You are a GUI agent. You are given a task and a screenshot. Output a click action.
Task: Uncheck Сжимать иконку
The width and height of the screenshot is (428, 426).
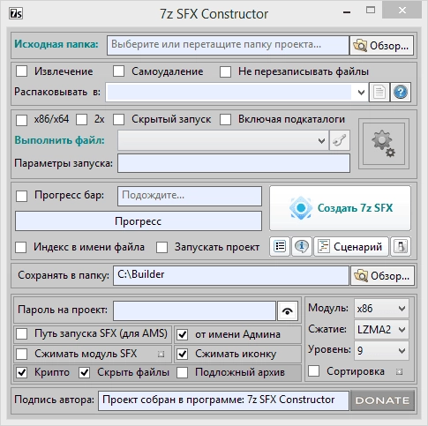pos(183,355)
